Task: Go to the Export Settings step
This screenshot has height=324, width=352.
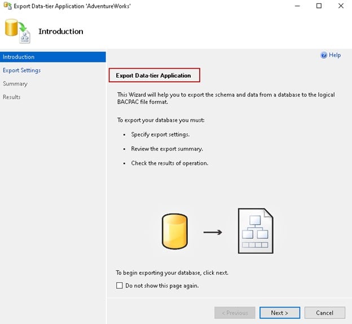Action: click(21, 70)
